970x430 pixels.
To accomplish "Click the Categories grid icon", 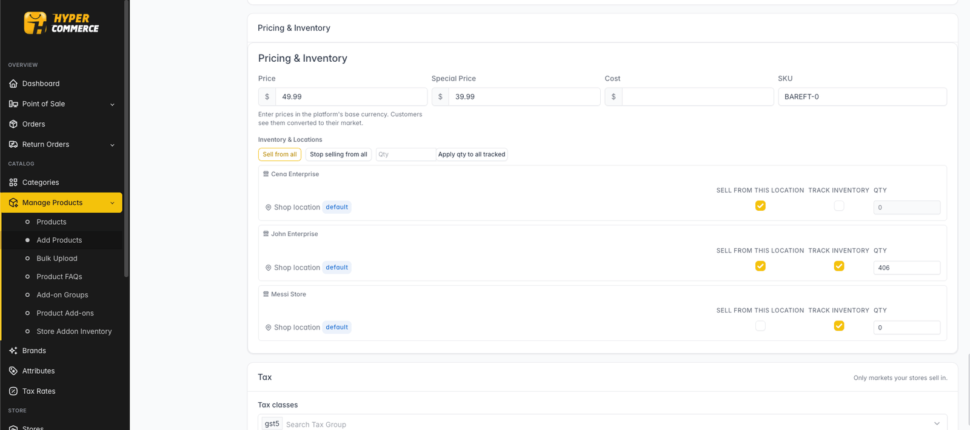I will (13, 182).
